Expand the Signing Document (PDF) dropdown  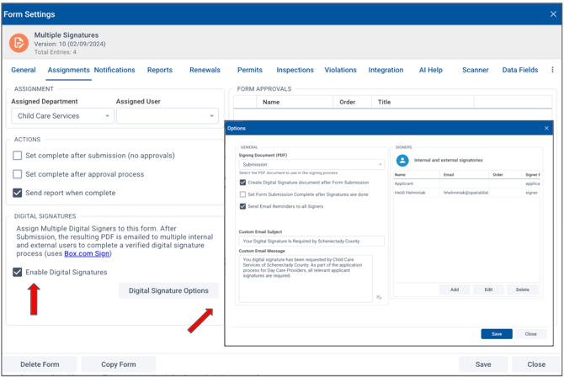(x=311, y=165)
